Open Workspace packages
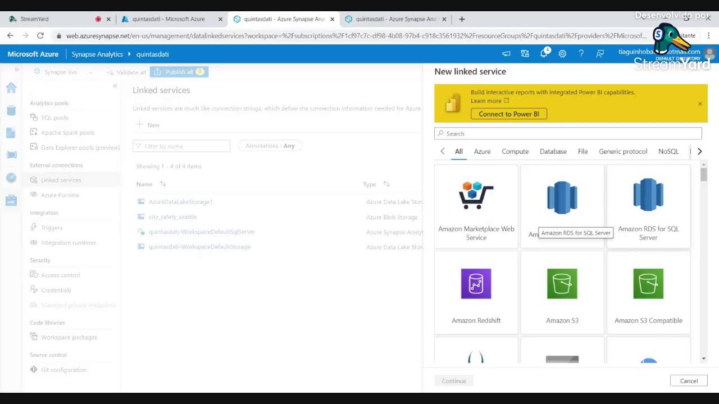 (69, 338)
